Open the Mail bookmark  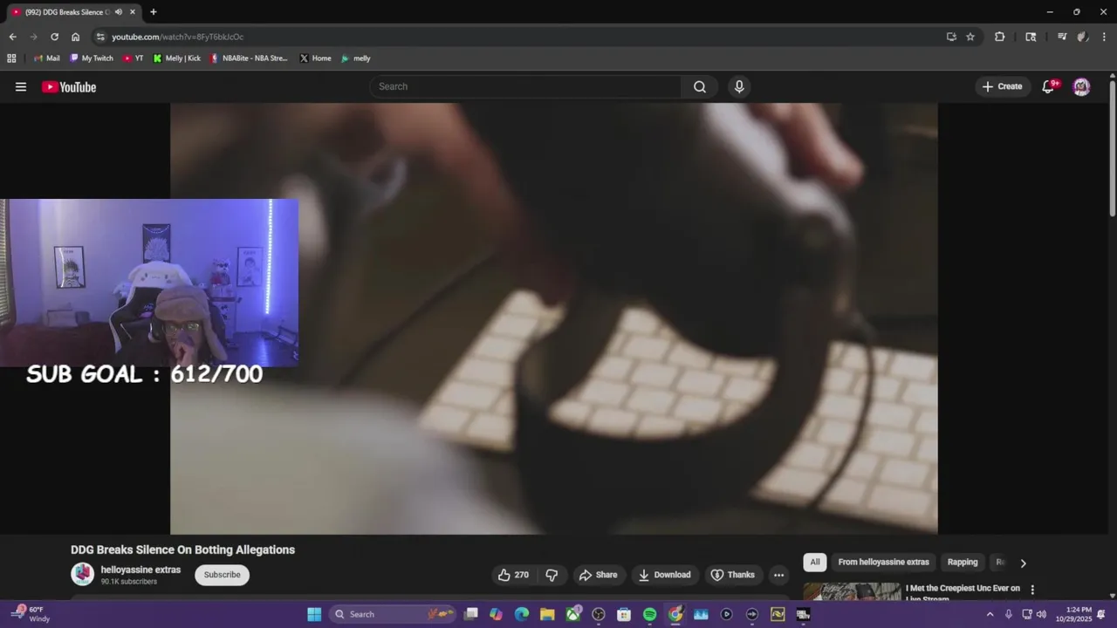(x=46, y=58)
